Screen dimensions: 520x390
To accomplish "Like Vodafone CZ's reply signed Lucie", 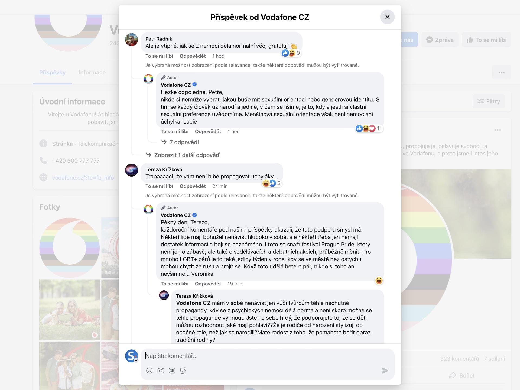I will tap(175, 132).
